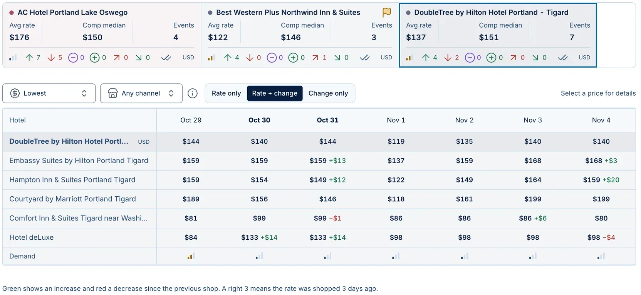Switch view to Rate only
641x295 pixels.
[226, 93]
